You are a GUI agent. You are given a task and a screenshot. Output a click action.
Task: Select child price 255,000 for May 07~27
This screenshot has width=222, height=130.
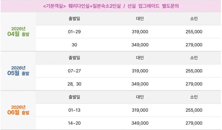coord(194,71)
